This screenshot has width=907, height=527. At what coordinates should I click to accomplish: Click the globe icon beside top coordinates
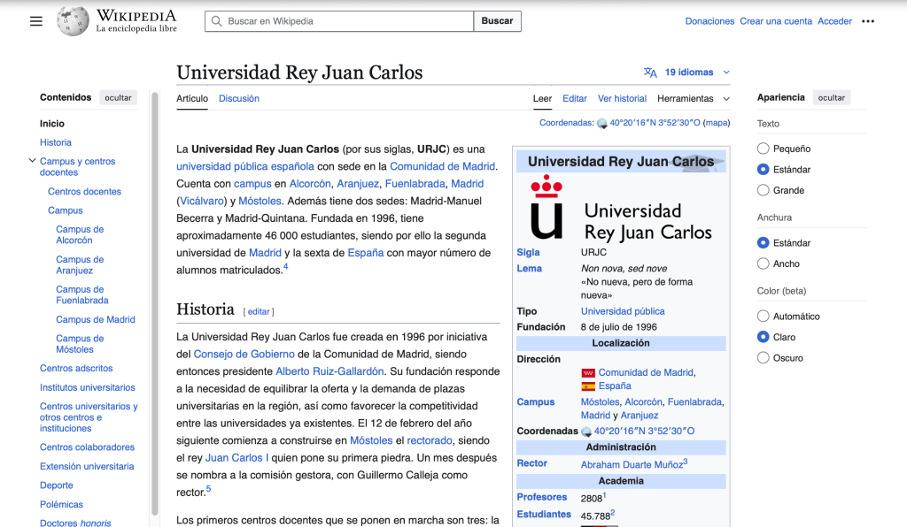pos(602,123)
